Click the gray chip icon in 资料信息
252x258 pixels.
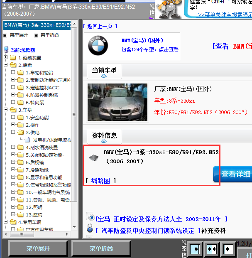[94, 158]
